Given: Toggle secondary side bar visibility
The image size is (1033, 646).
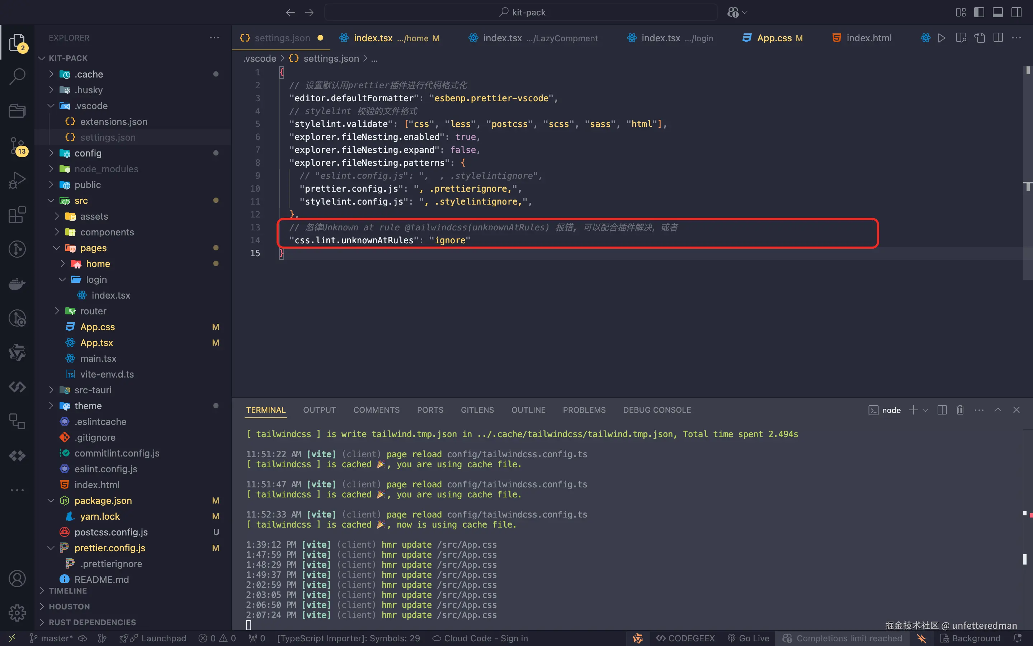Looking at the screenshot, I should [1017, 13].
